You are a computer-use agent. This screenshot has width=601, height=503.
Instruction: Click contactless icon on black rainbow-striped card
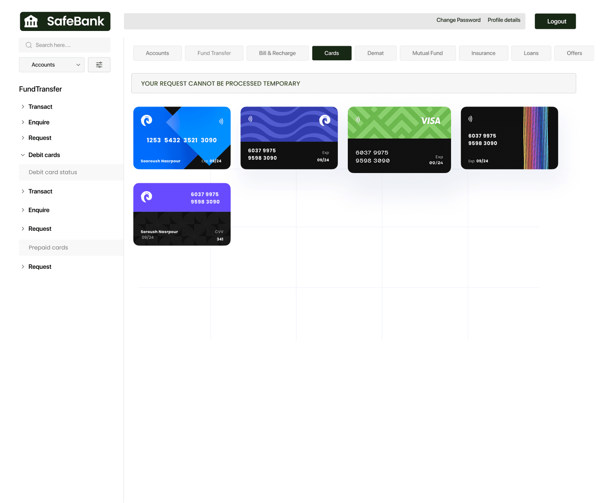(470, 119)
